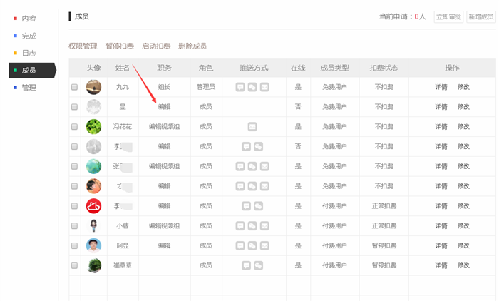499x301 pixels.
Task: Click the SMS push icon in 小曹's row
Action: pyautogui.click(x=240, y=226)
